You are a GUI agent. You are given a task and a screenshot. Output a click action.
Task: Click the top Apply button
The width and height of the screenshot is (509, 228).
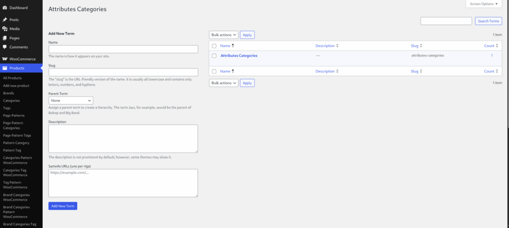[248, 35]
